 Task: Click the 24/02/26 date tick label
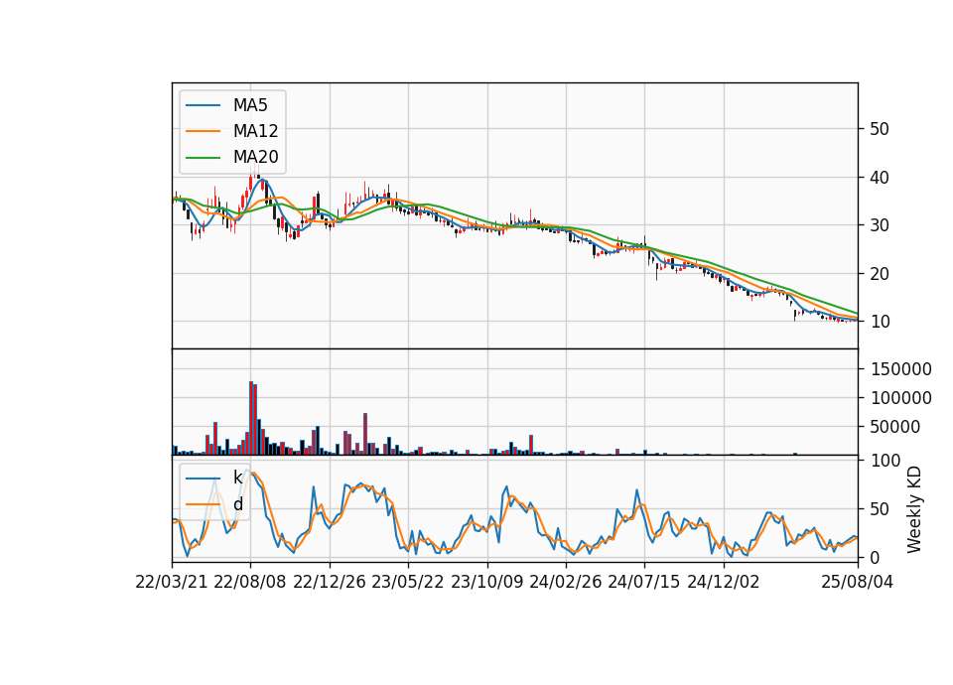[x=565, y=582]
